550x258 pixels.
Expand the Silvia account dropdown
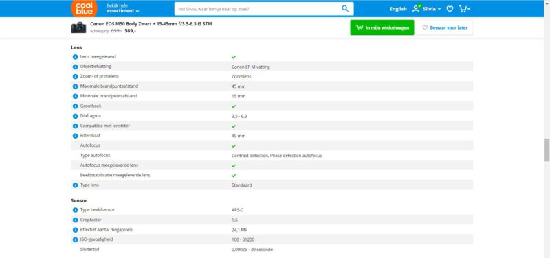(x=432, y=9)
